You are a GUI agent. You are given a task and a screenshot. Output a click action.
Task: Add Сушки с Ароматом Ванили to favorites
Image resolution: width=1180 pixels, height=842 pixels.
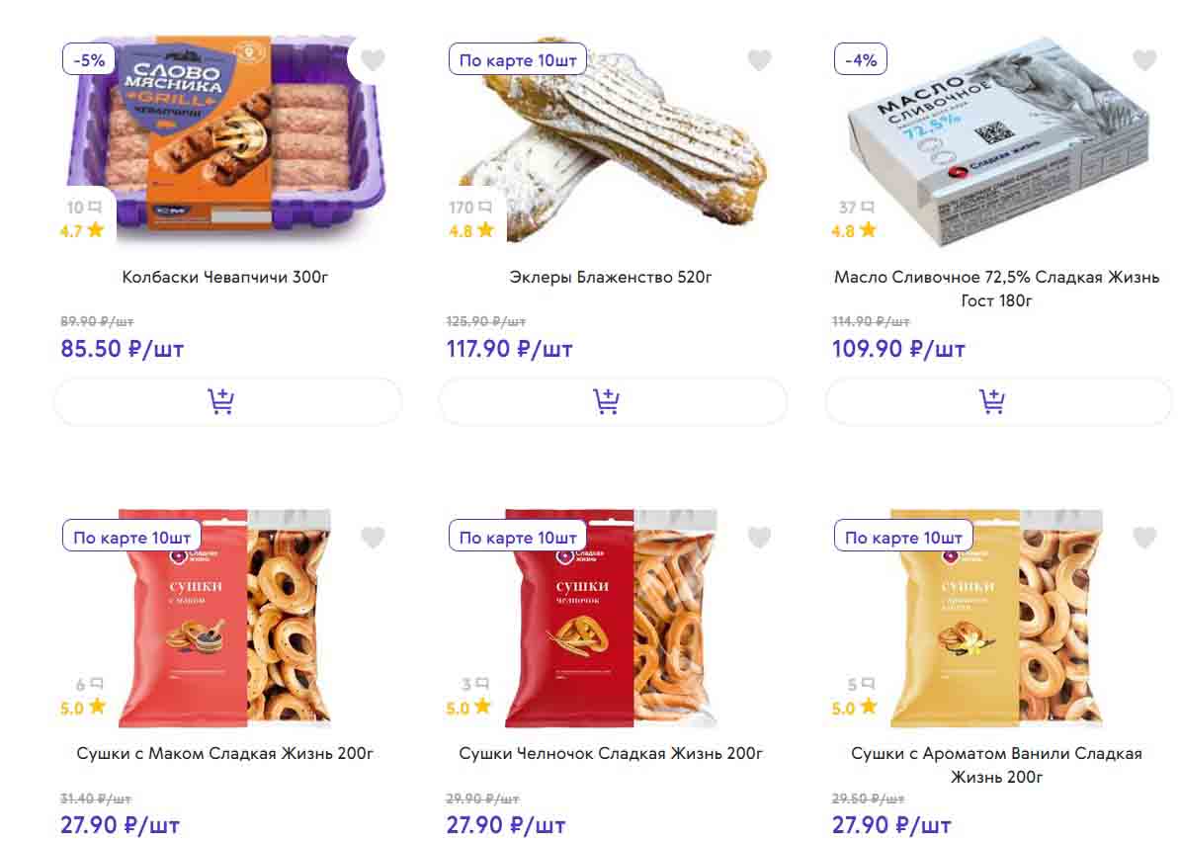tap(1144, 538)
